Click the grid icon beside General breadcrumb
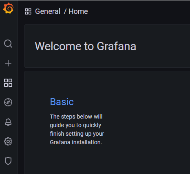The width and height of the screenshot is (190, 174). click(x=28, y=11)
